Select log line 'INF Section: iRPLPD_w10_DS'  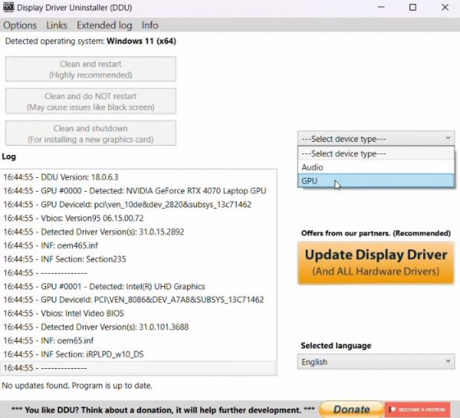[x=138, y=354]
